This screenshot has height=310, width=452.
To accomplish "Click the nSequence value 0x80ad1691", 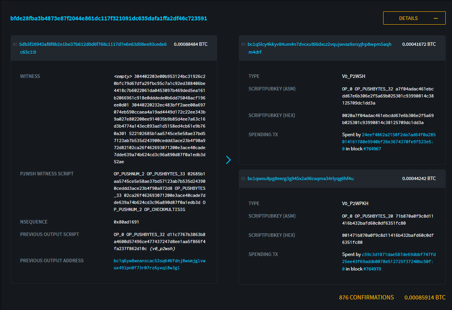I will click(x=126, y=222).
